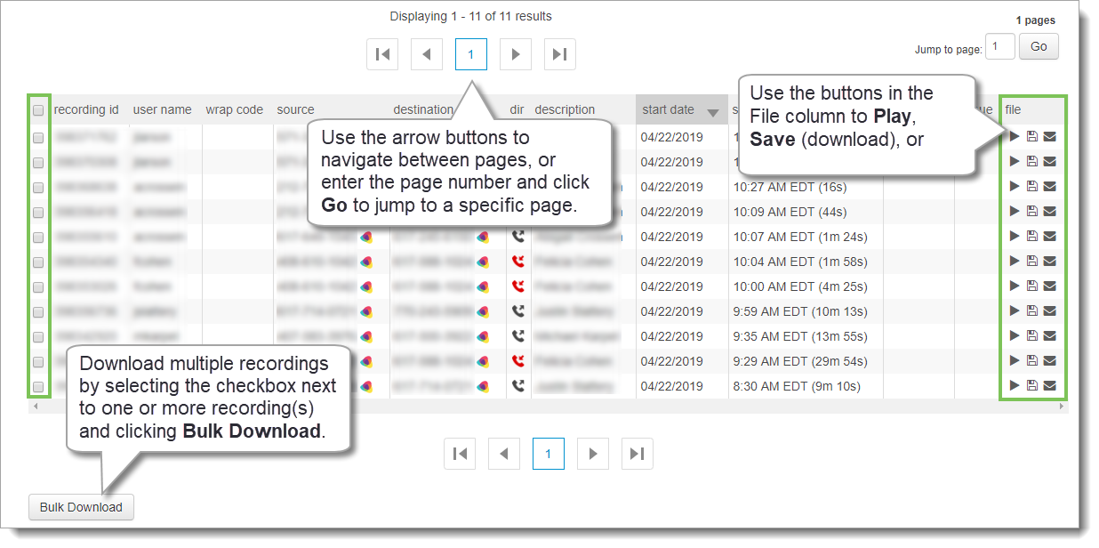Go to last page in top pagination
The height and width of the screenshot is (548, 1099).
(559, 54)
